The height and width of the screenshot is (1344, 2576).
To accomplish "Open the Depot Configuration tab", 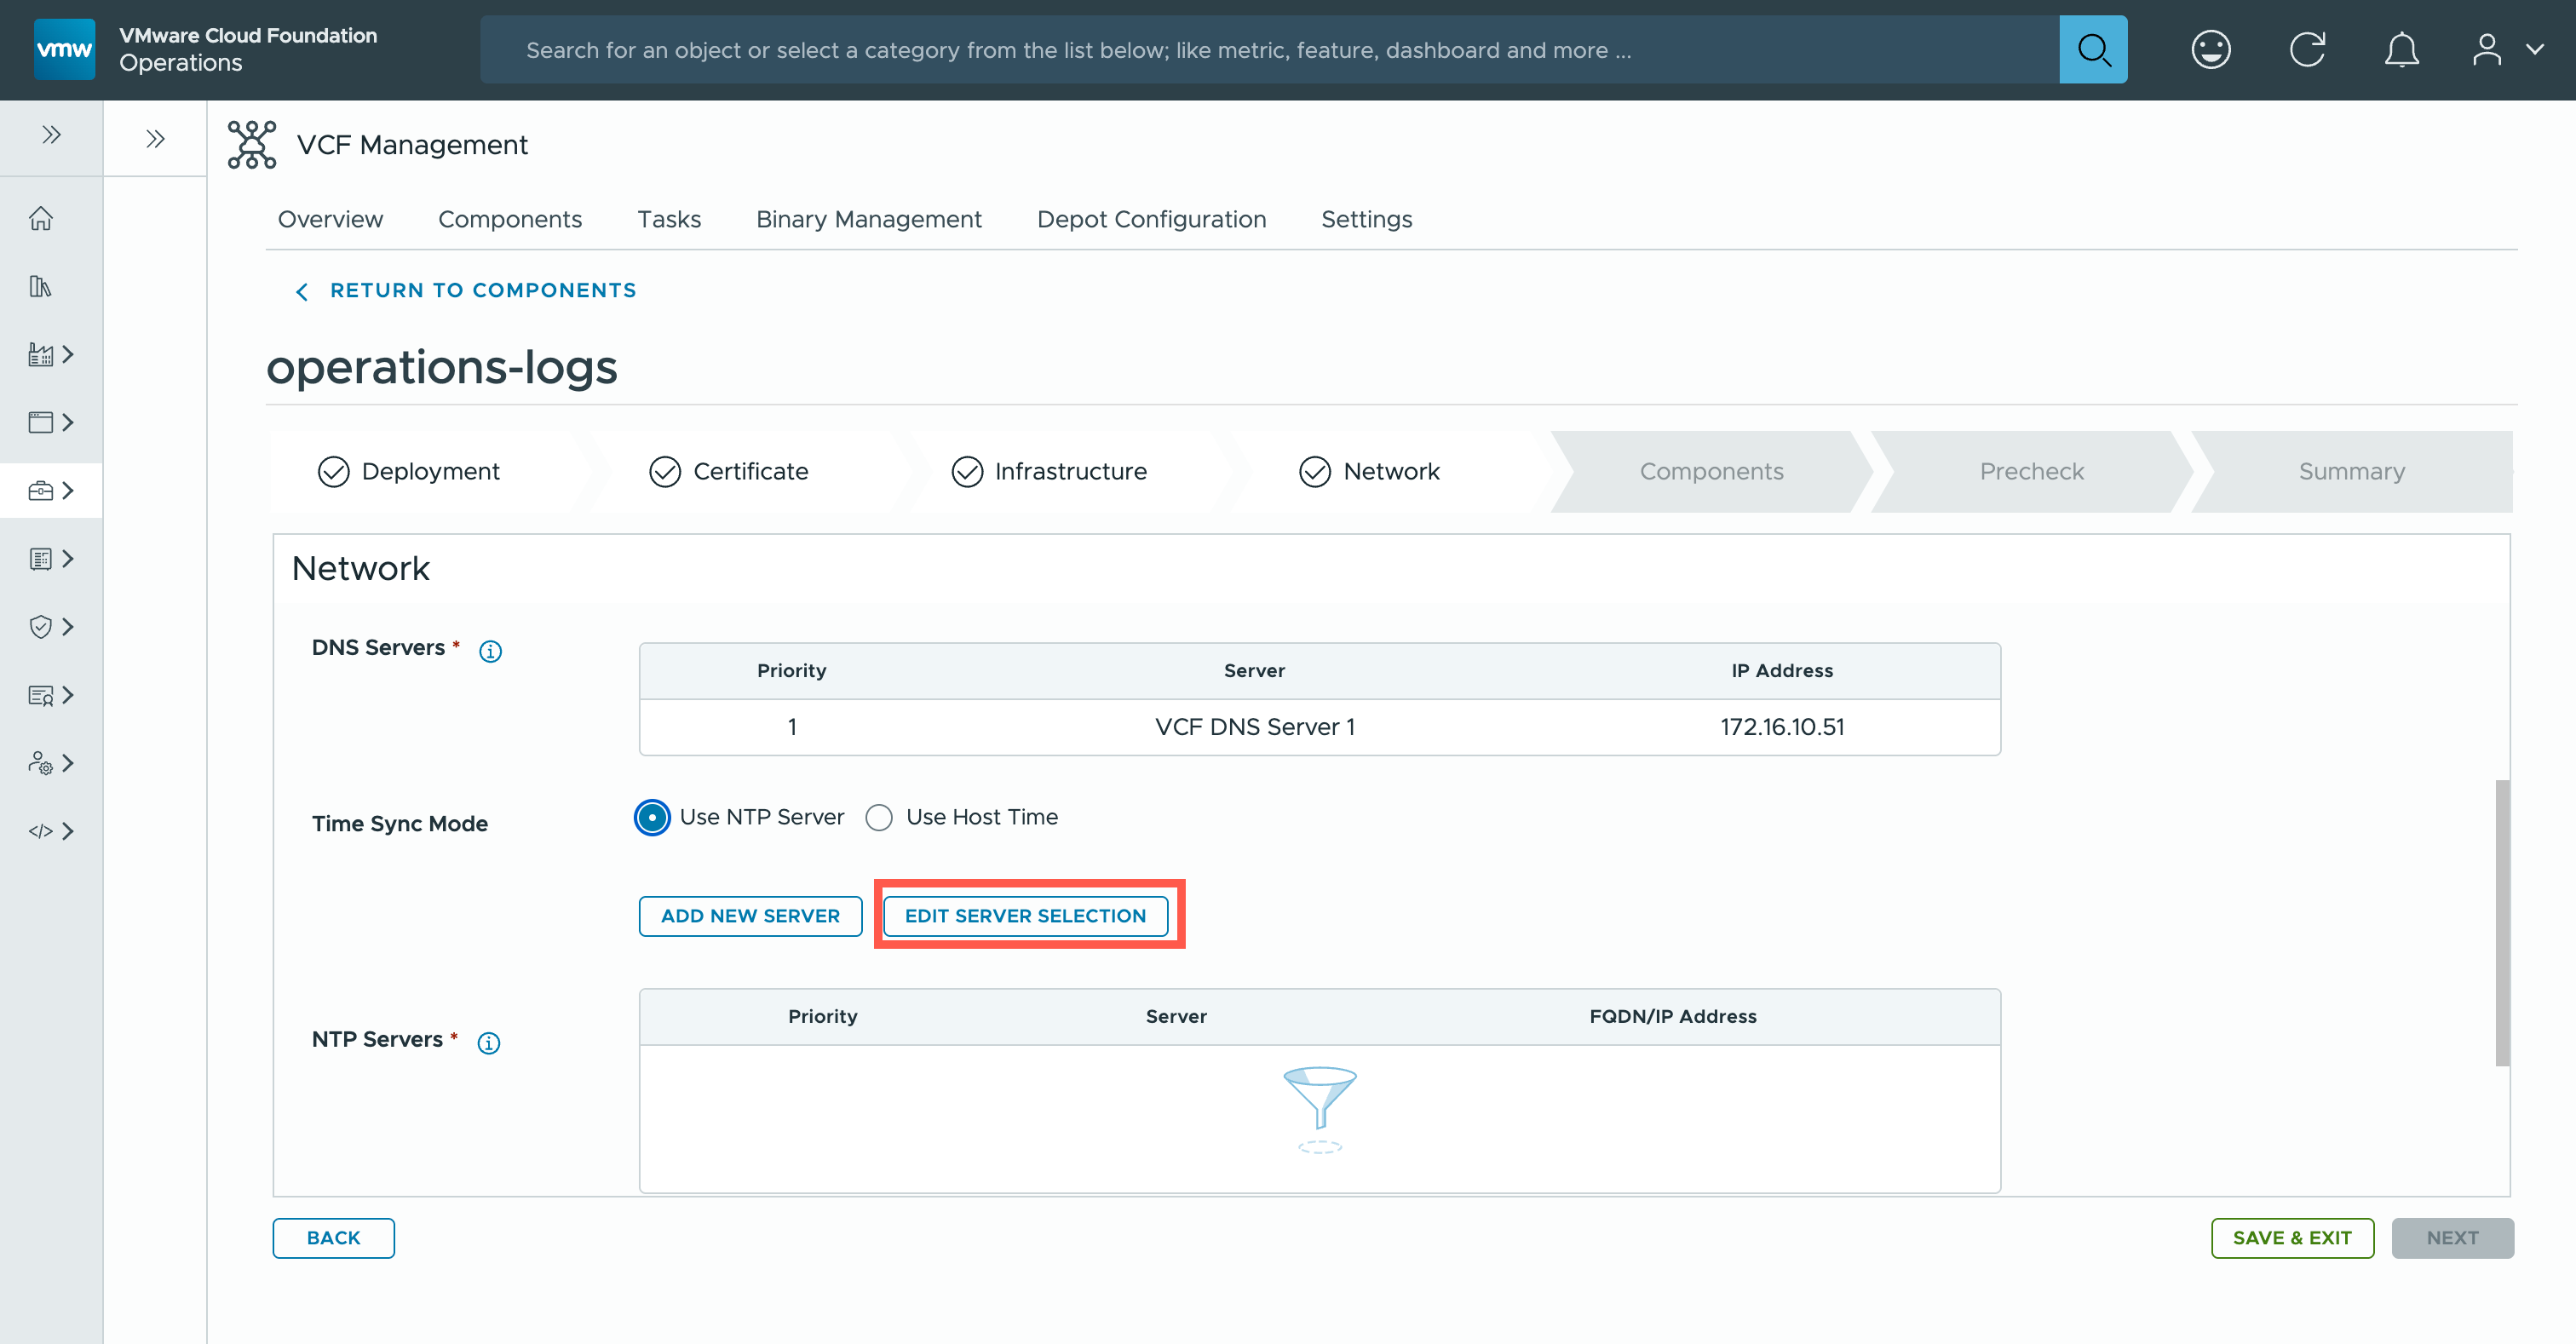I will (x=1151, y=219).
